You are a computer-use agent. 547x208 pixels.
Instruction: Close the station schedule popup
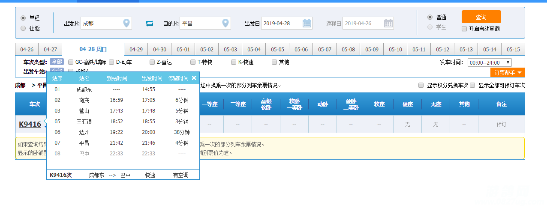(x=194, y=78)
